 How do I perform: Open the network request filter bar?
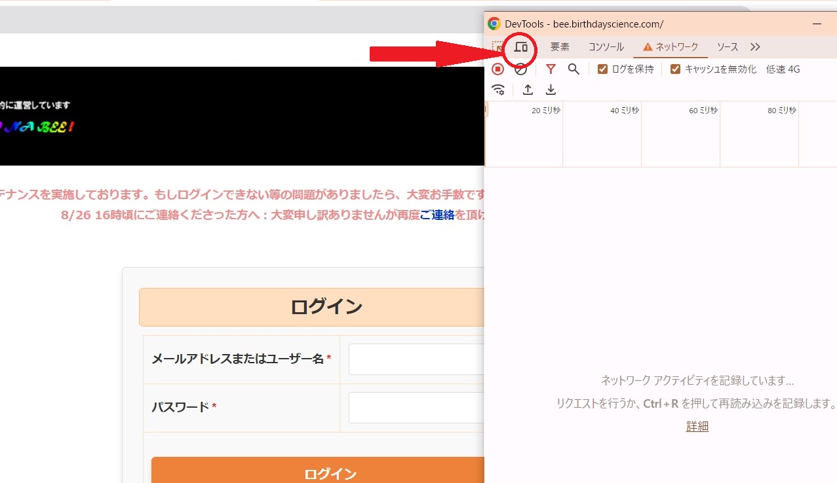tap(551, 69)
